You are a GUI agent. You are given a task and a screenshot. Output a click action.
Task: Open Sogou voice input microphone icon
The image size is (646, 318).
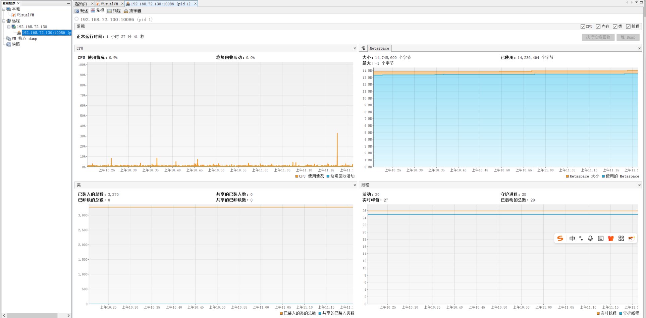pos(590,238)
